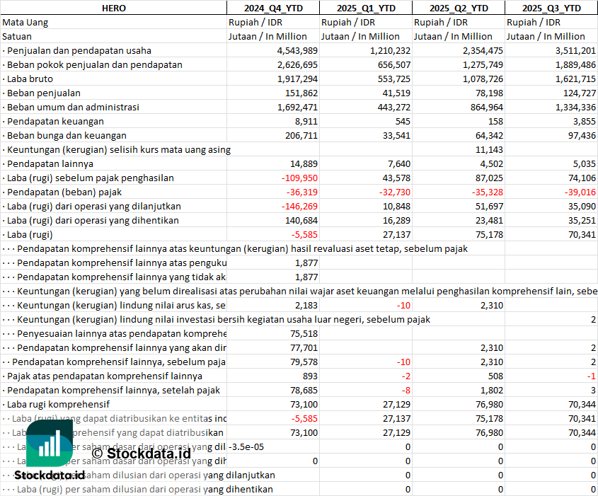
Task: Select the value 2,354,475
Action: point(483,51)
